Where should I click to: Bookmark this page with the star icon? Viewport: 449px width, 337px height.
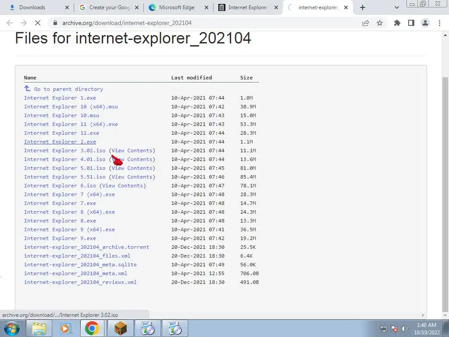380,23
